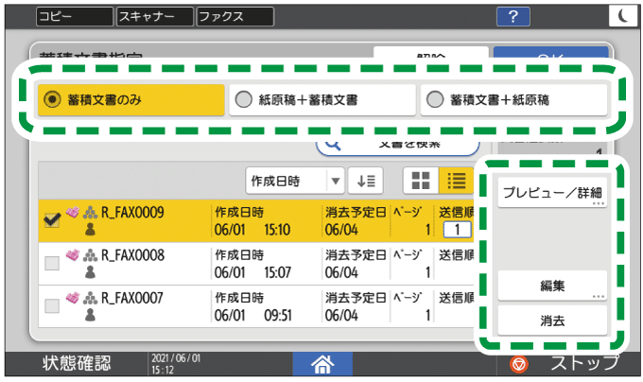
Task: Click the 15:10 creation time
Action: pos(277,230)
